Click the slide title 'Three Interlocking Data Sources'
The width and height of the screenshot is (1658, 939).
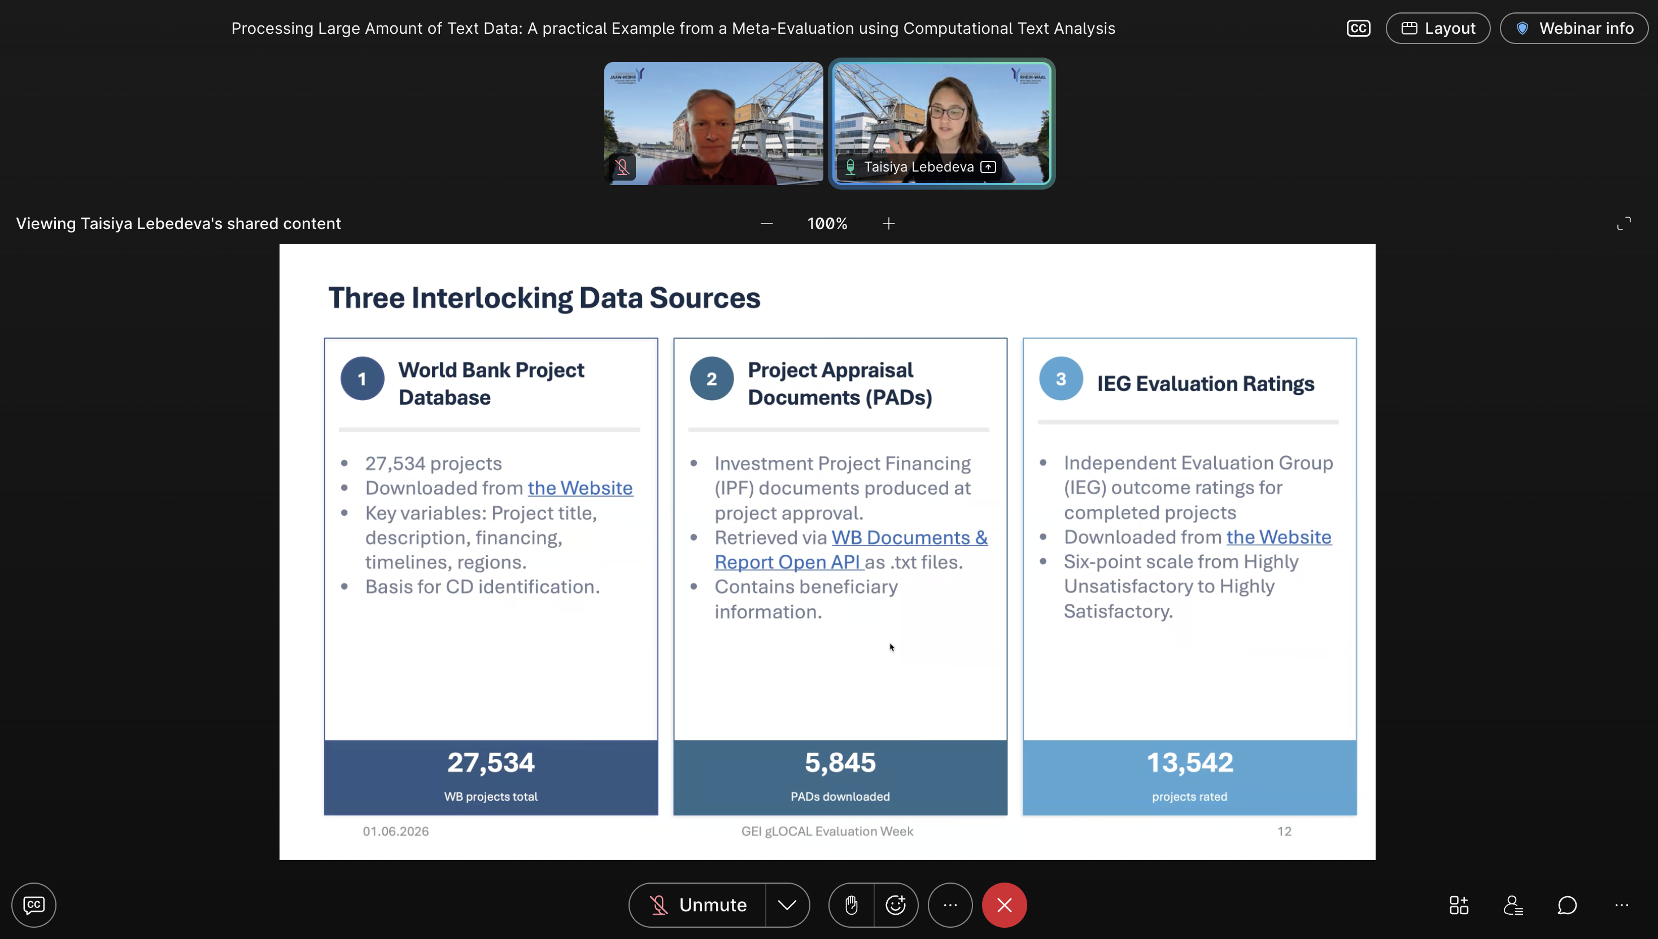[544, 298]
